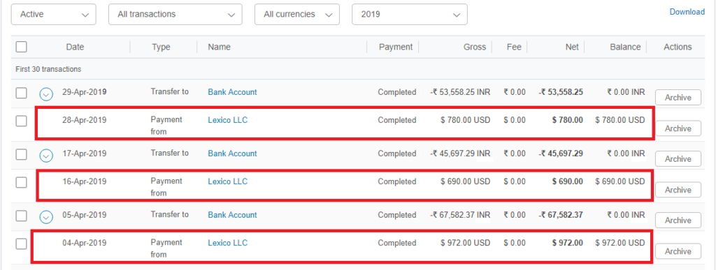Image resolution: width=716 pixels, height=270 pixels.
Task: Check the 29-Apr-2019 bank transfer checkbox
Action: click(x=22, y=93)
